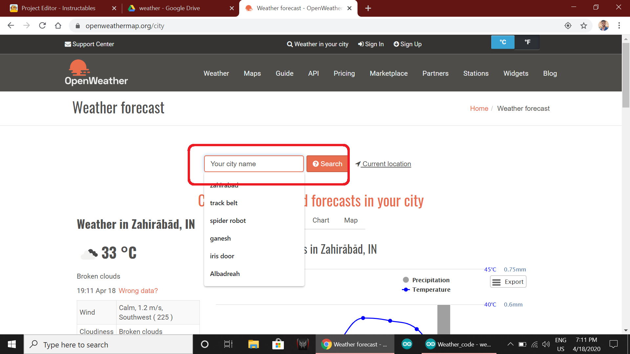This screenshot has width=630, height=354.
Task: Open the volume control in the tray
Action: click(546, 344)
